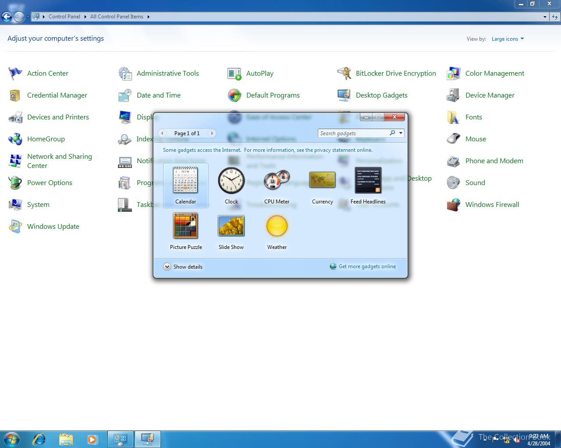Viewport: 561px width, 448px height.
Task: Click Control Panel in the address breadcrumb
Action: point(64,17)
